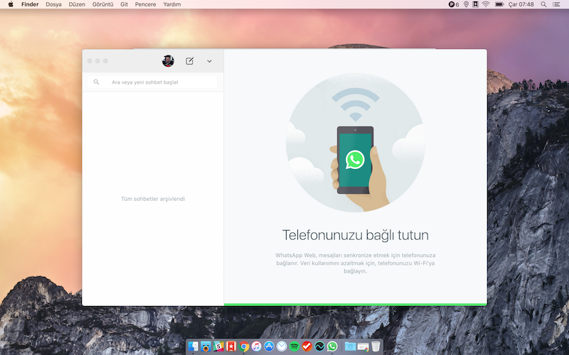Click the 'Telefonunuzu bağlı tutun' heading
The height and width of the screenshot is (355, 569).
tap(355, 235)
